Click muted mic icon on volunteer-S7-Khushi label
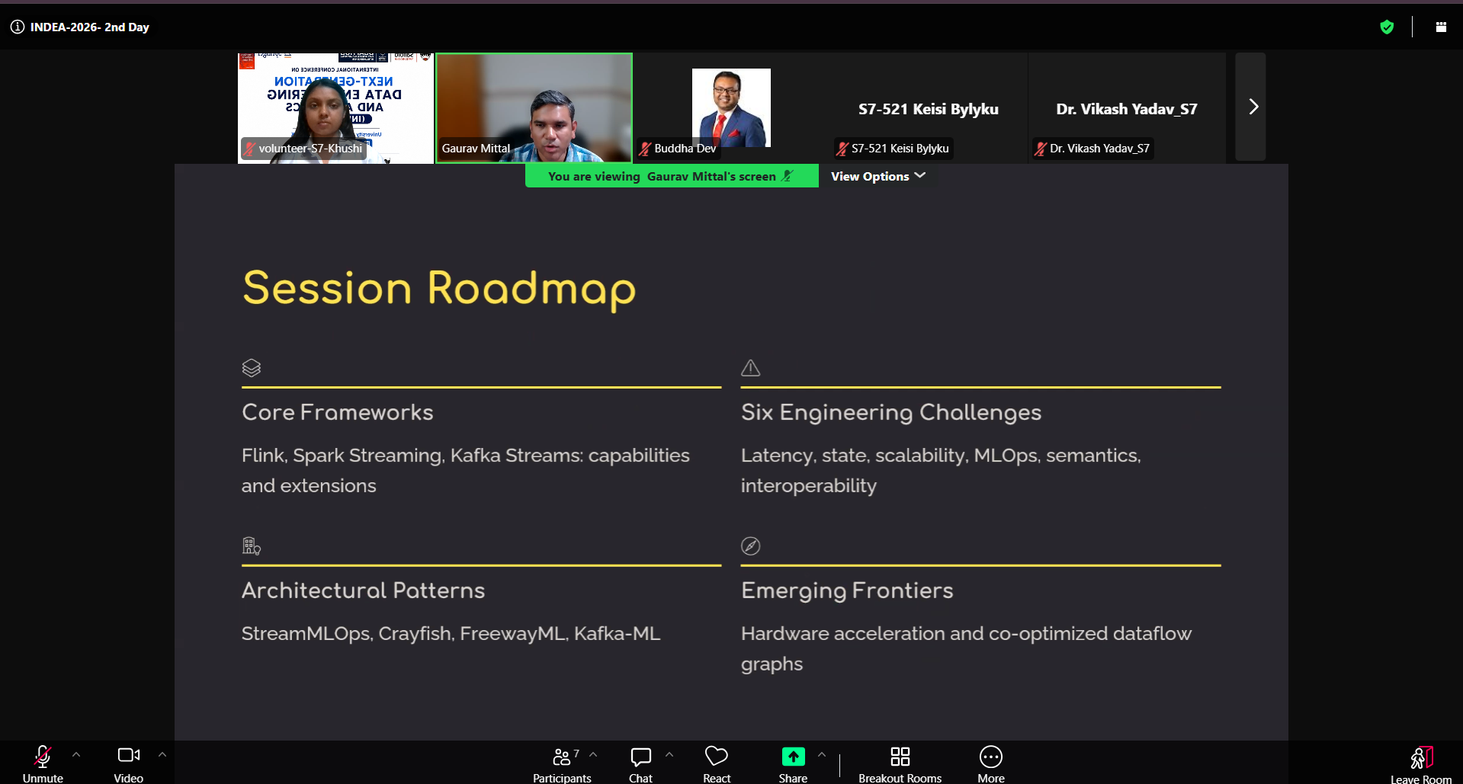This screenshot has height=784, width=1463. [249, 149]
